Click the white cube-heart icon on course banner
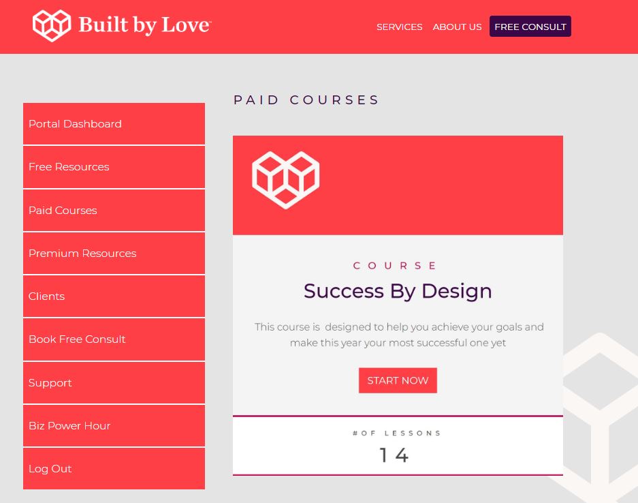This screenshot has height=503, width=638. point(285,179)
